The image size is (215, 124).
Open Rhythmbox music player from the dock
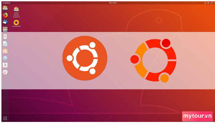tap(5, 36)
